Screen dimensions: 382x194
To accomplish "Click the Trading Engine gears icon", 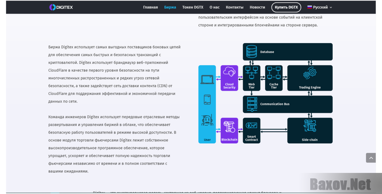I will 310,73.
